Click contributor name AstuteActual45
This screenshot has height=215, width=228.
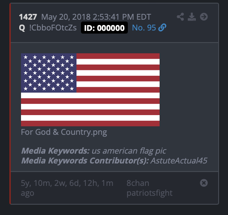[x=179, y=161]
